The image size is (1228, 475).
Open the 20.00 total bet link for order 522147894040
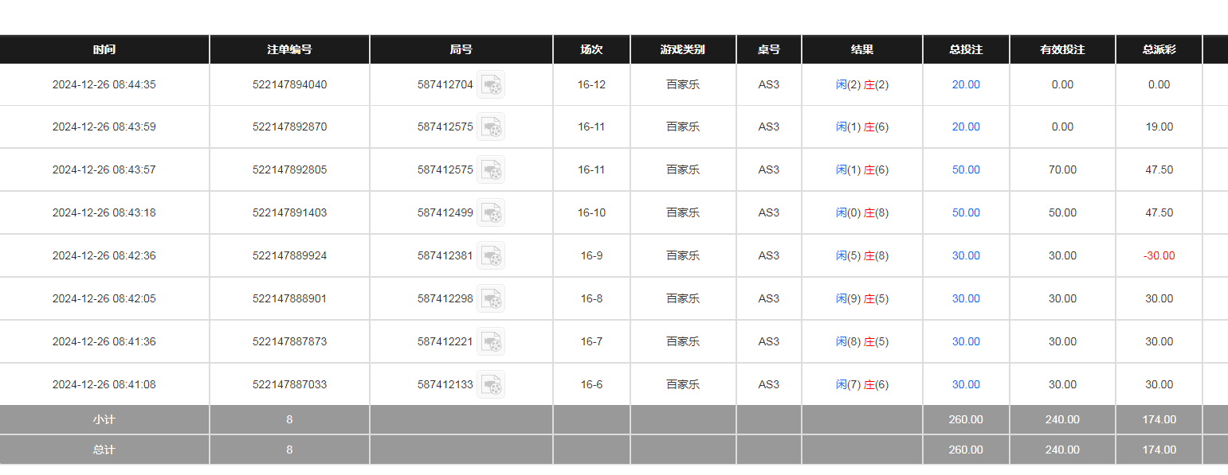click(966, 85)
